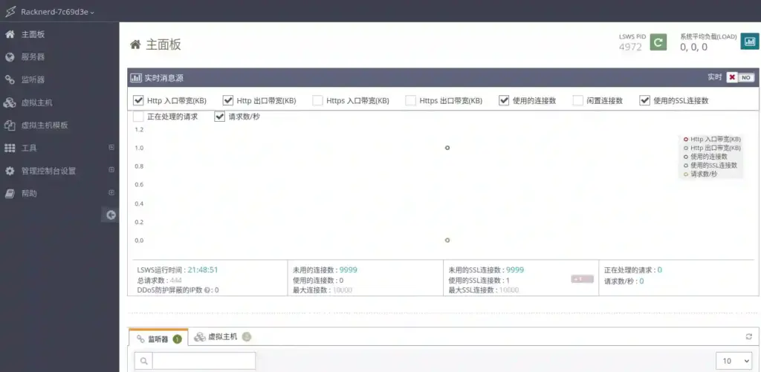Click the 服务器 globe icon
Screen dimensions: 761x372
click(10, 57)
